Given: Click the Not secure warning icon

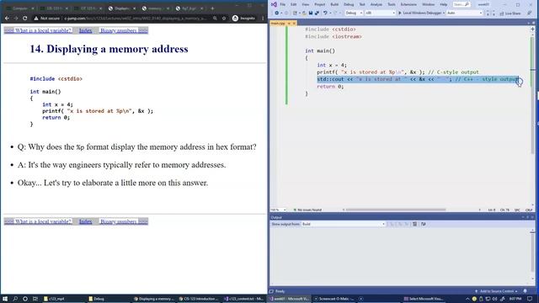Looking at the screenshot, I should (36, 19).
